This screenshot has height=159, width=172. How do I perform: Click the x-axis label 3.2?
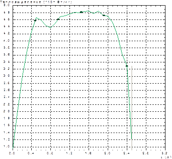(x=165, y=153)
